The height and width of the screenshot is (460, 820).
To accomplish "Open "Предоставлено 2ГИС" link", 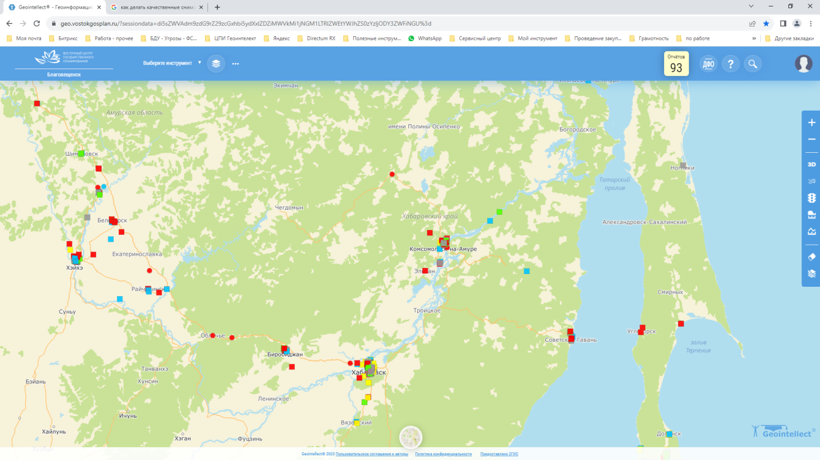I will point(499,454).
